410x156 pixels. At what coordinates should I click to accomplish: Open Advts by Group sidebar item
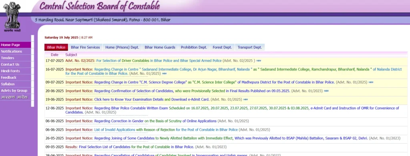coord(16,91)
